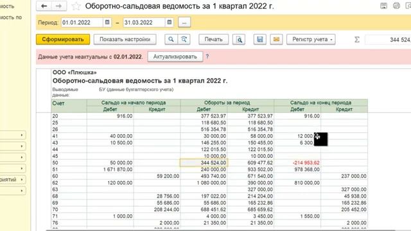The image size is (411, 231).
Task: Click the value 978 368,00
Action: tap(307, 169)
